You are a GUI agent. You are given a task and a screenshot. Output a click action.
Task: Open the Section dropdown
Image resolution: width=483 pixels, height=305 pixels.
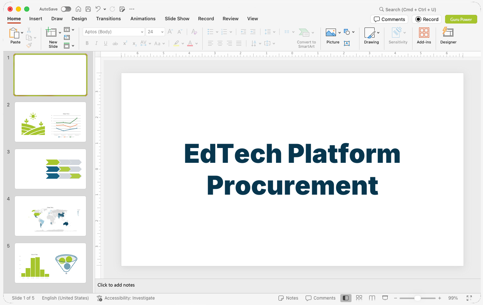69,46
